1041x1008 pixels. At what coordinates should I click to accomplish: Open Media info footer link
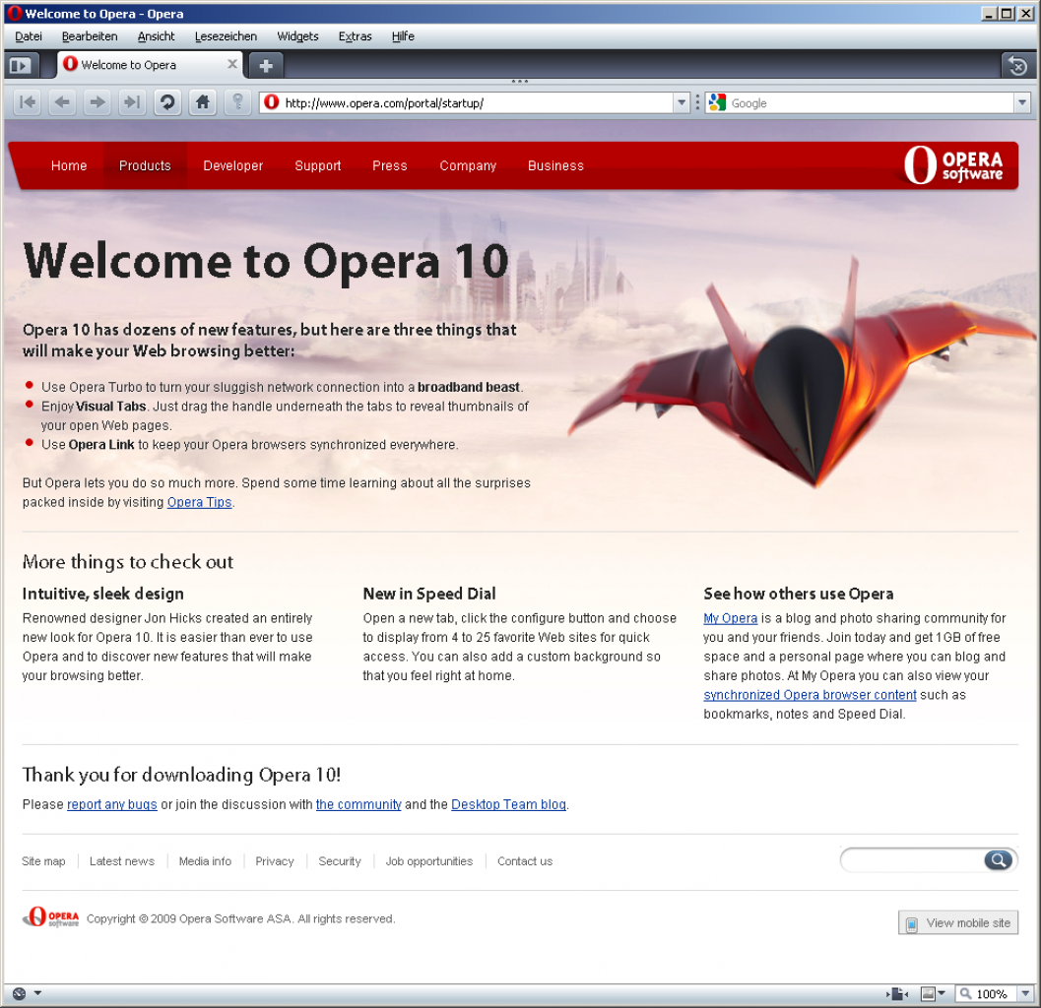tap(205, 861)
